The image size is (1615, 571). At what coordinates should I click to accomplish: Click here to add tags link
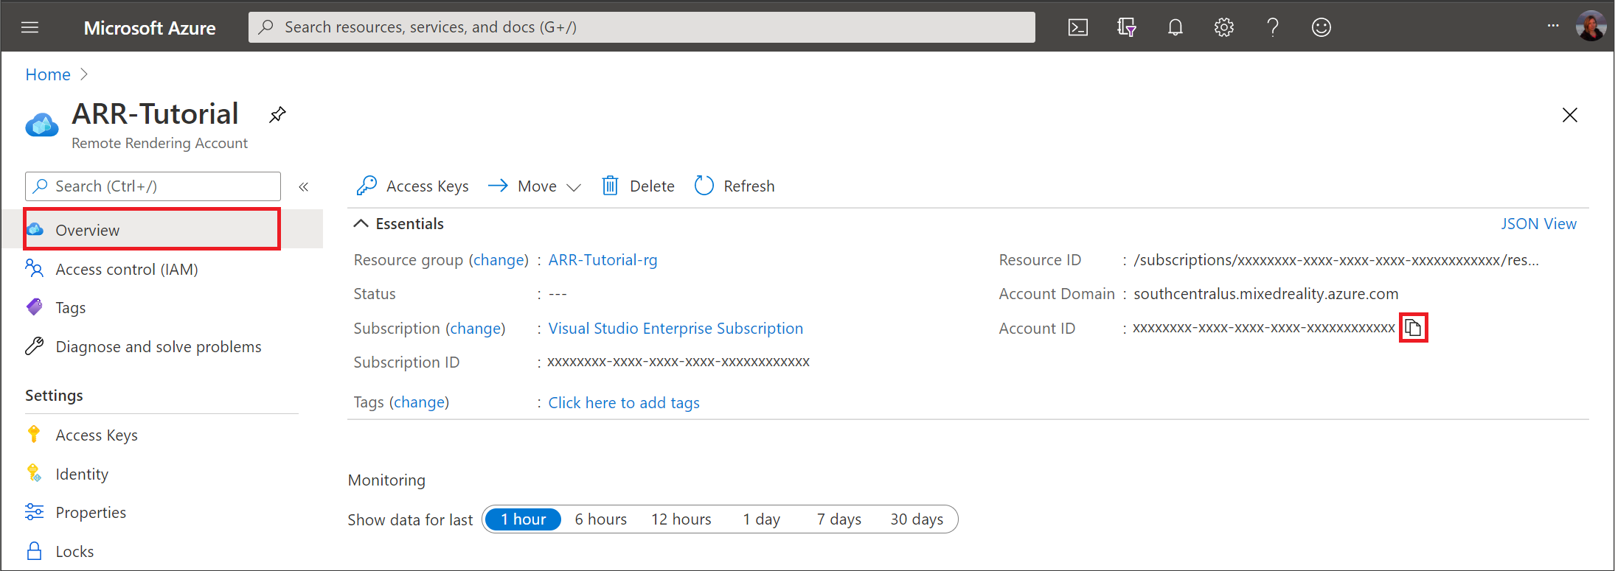[x=624, y=402]
